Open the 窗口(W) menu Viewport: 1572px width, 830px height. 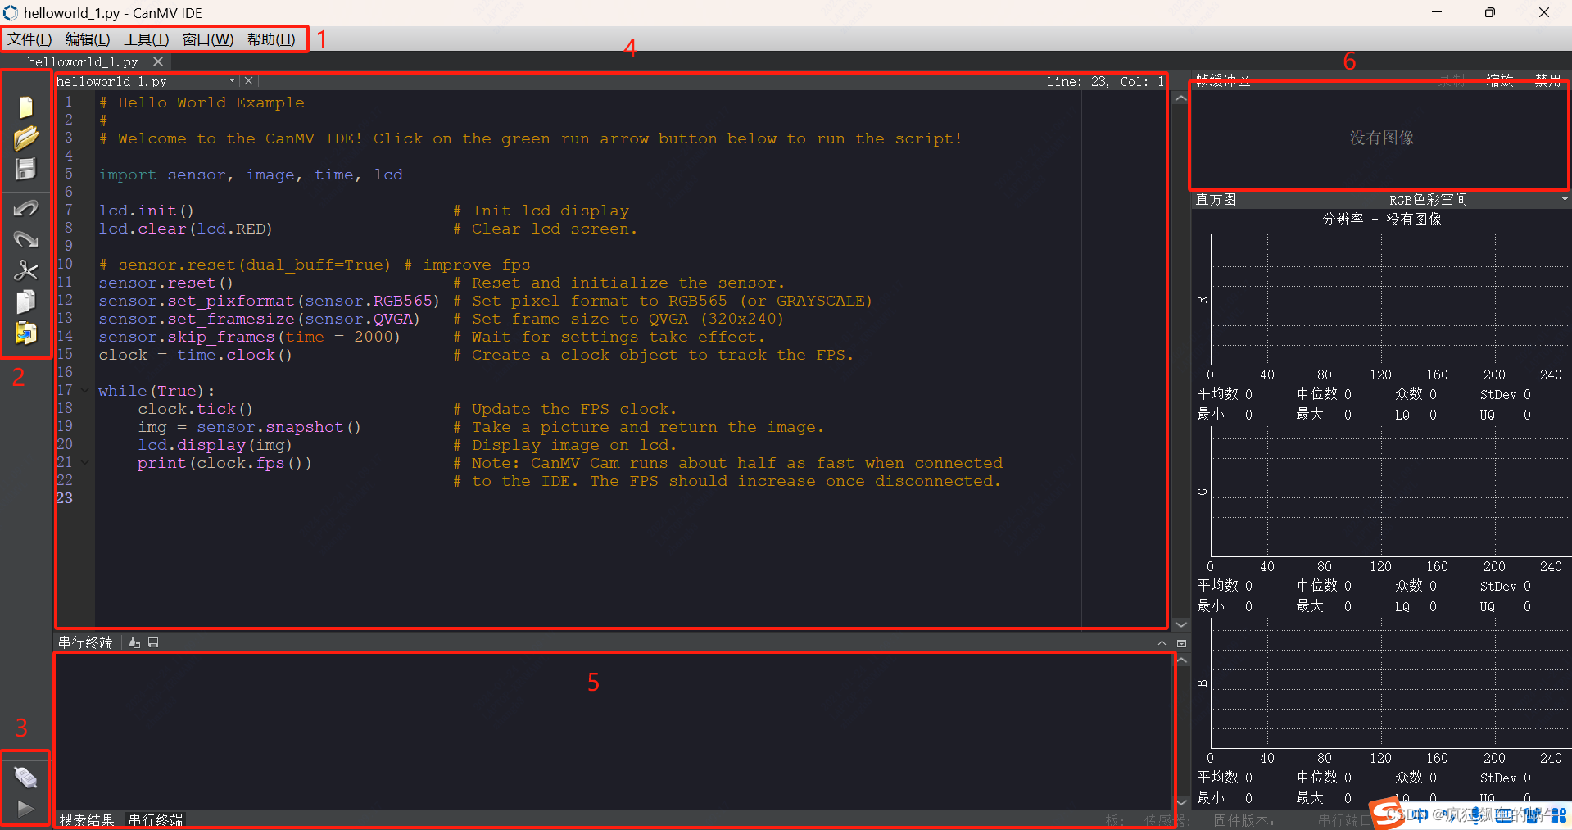208,39
